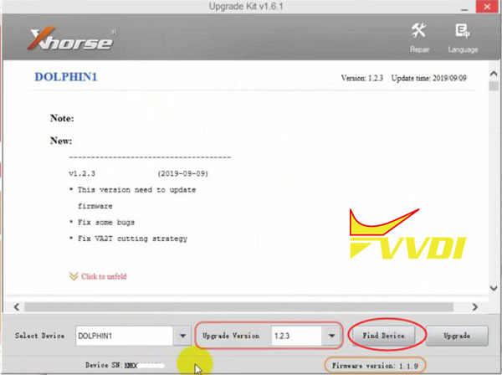Click the vertical scrollbar up arrow

click(x=494, y=74)
